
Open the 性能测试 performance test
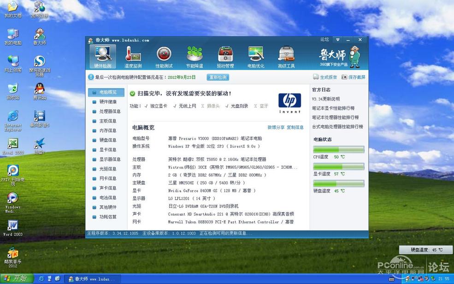click(x=164, y=57)
